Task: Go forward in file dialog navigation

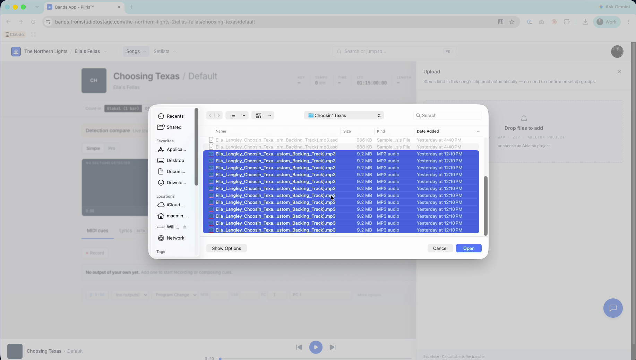Action: pos(219,115)
